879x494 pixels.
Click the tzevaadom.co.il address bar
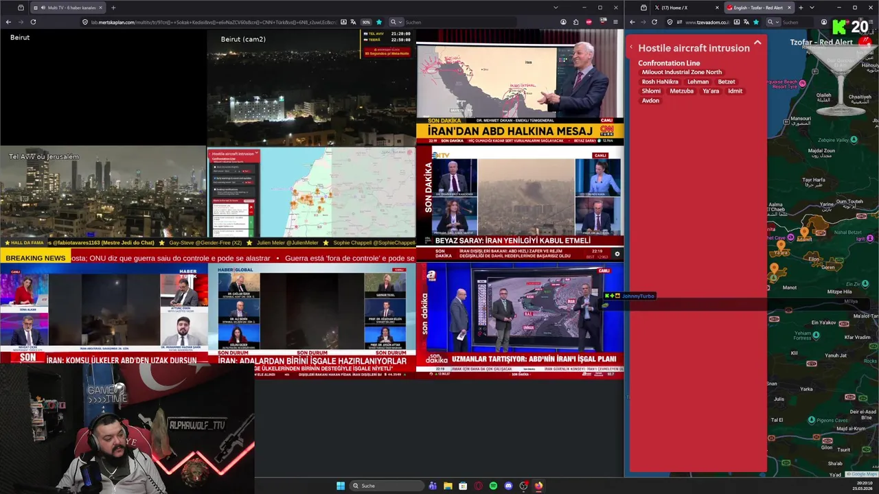(x=707, y=22)
